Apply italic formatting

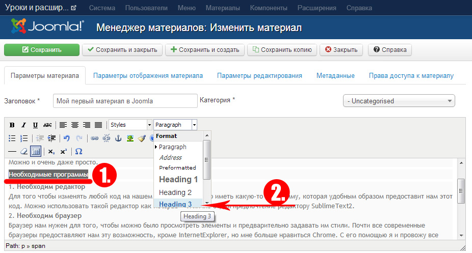point(23,125)
